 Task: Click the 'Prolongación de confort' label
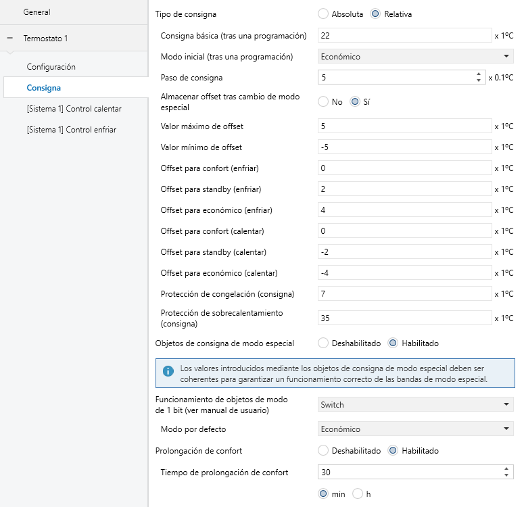tap(199, 450)
